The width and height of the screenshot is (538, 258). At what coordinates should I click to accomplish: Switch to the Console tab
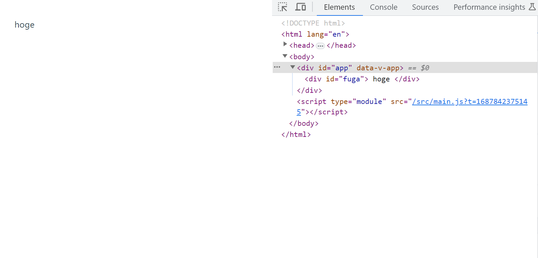point(383,7)
